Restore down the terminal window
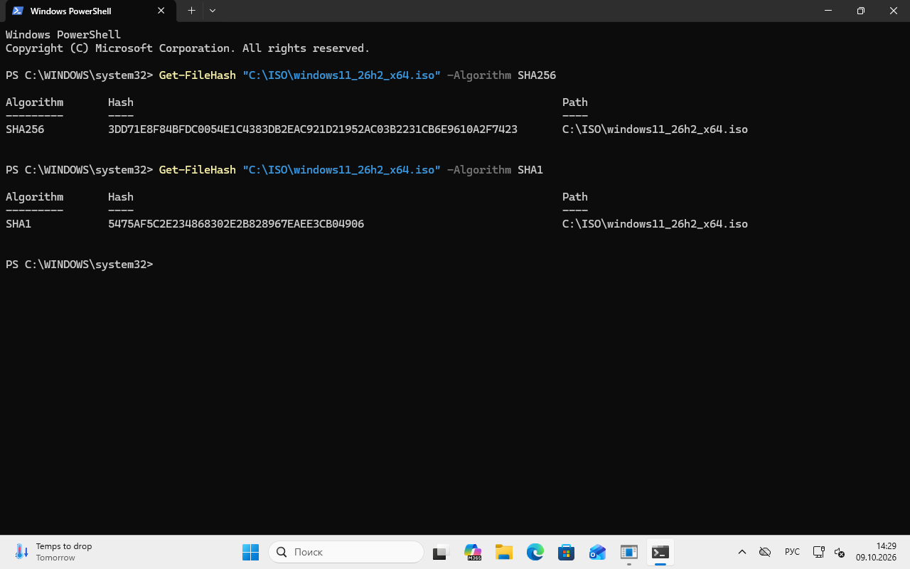The width and height of the screenshot is (910, 569). pos(861,11)
